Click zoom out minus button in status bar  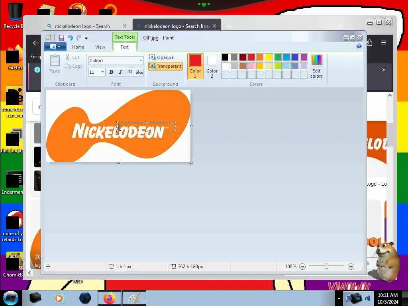coord(302,267)
